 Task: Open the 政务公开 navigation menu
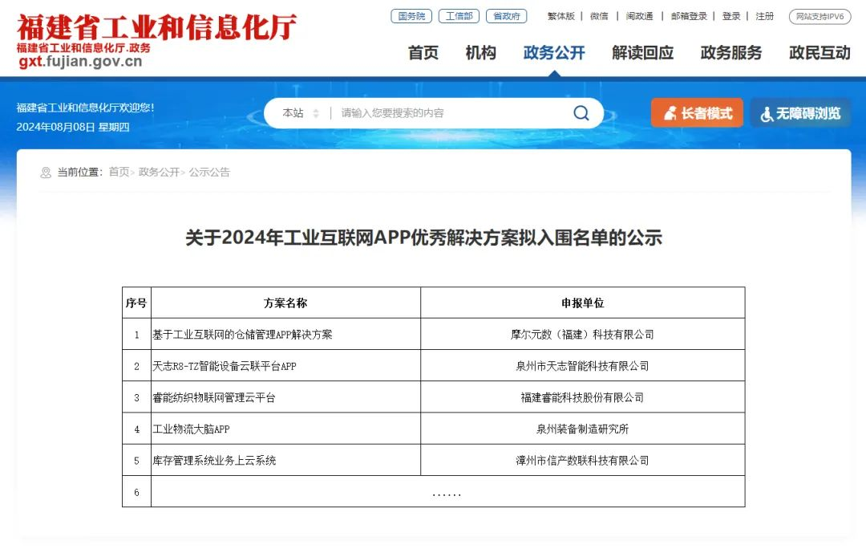point(554,54)
